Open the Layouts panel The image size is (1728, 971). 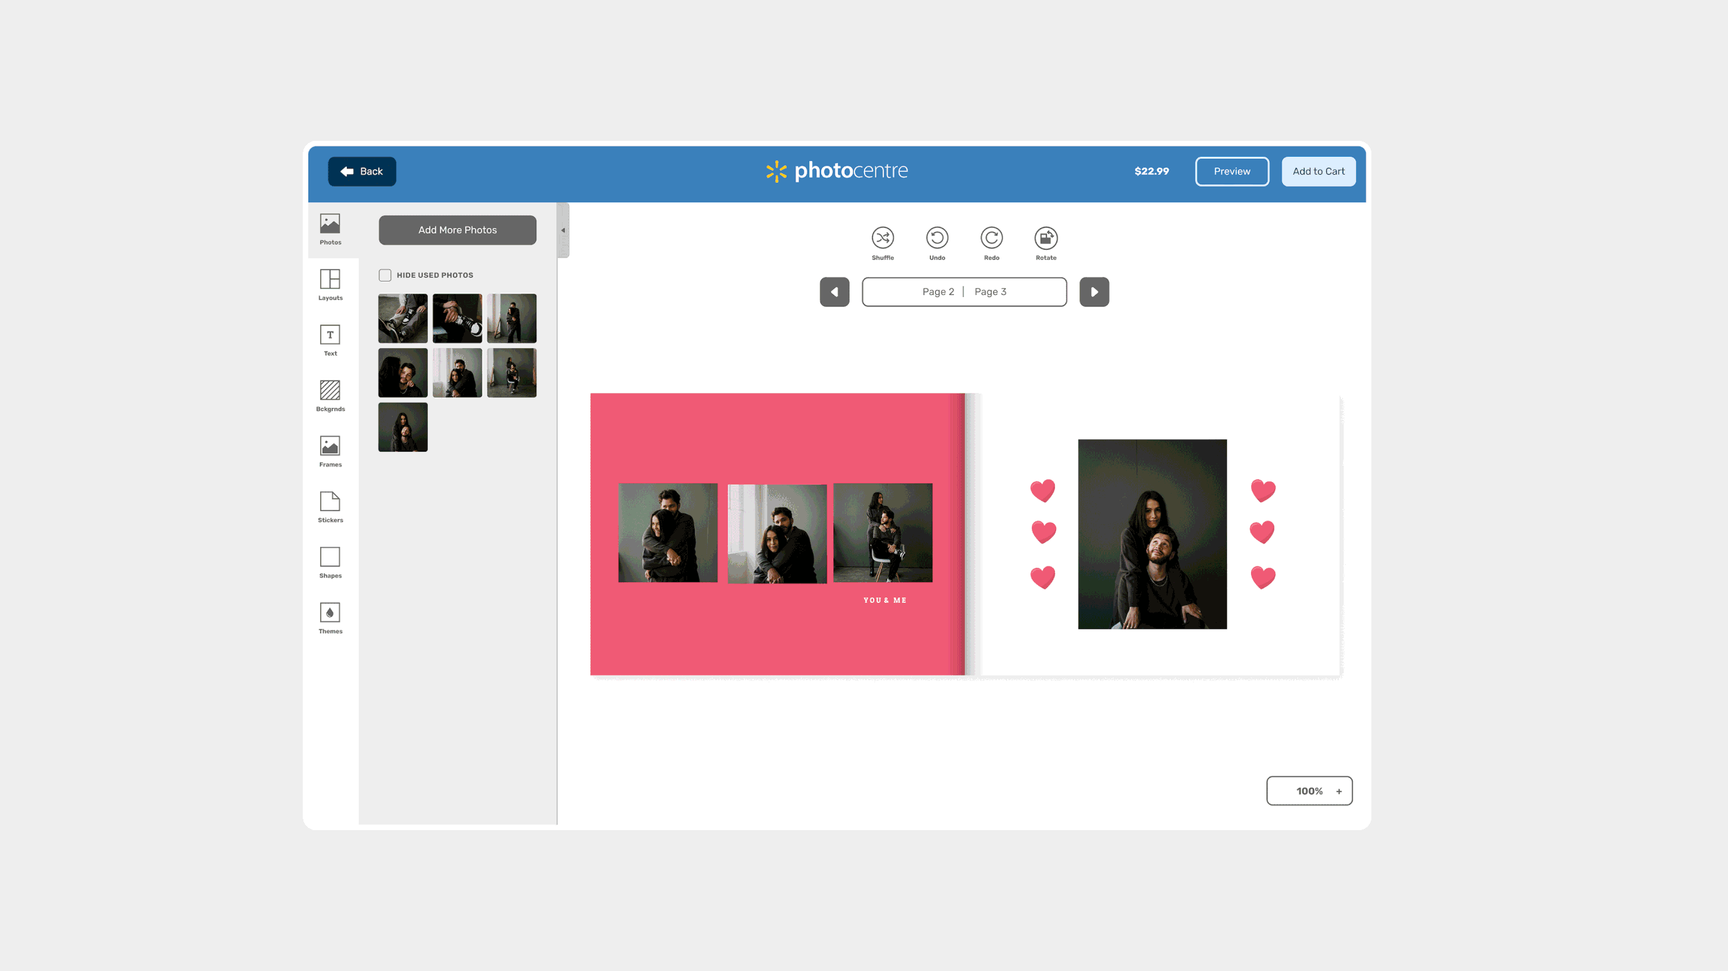coord(330,285)
